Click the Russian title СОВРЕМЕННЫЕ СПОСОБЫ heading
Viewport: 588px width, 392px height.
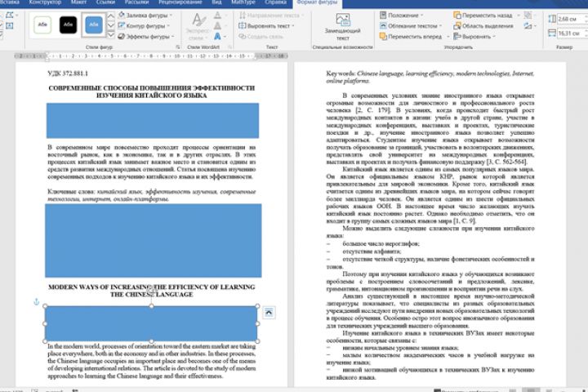pyautogui.click(x=152, y=91)
